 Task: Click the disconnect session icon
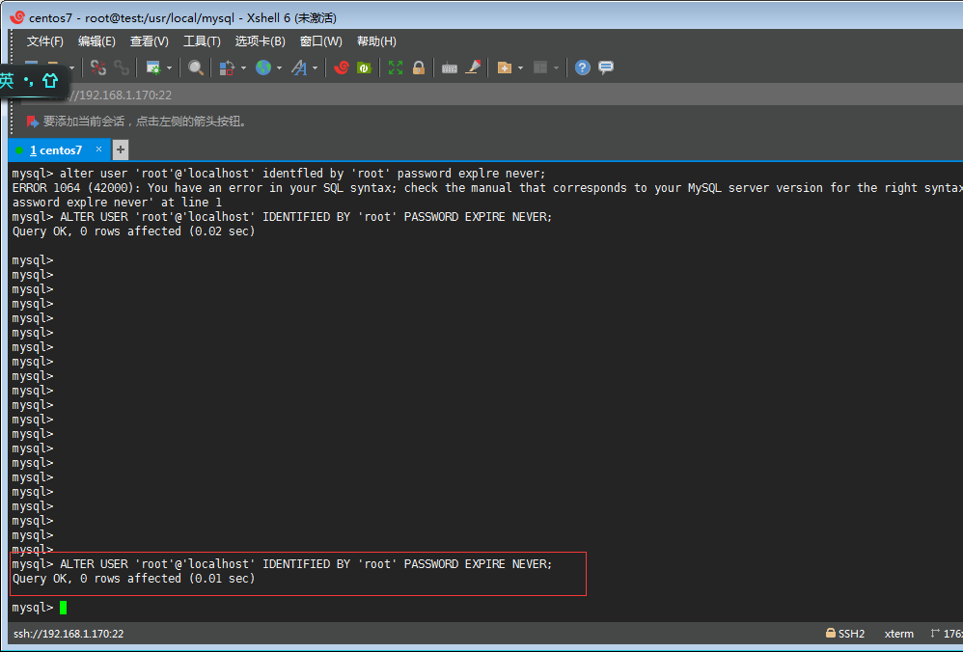point(98,68)
